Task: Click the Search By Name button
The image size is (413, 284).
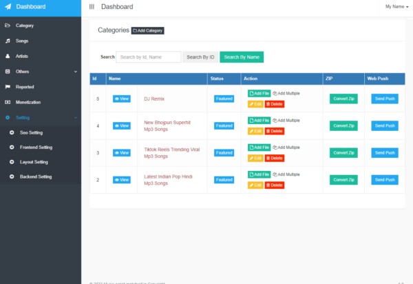Action: point(242,57)
